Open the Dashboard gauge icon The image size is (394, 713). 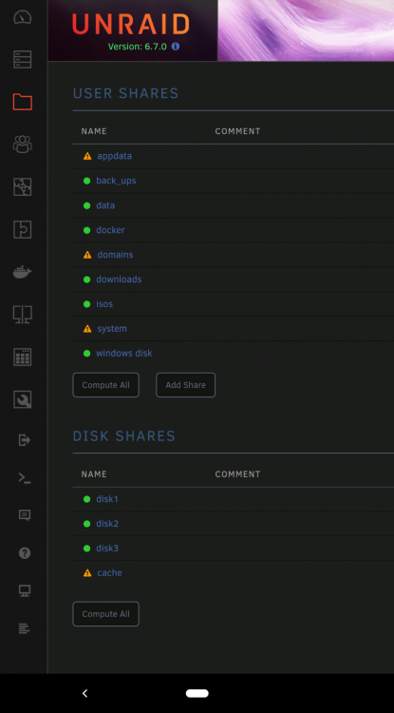[22, 17]
